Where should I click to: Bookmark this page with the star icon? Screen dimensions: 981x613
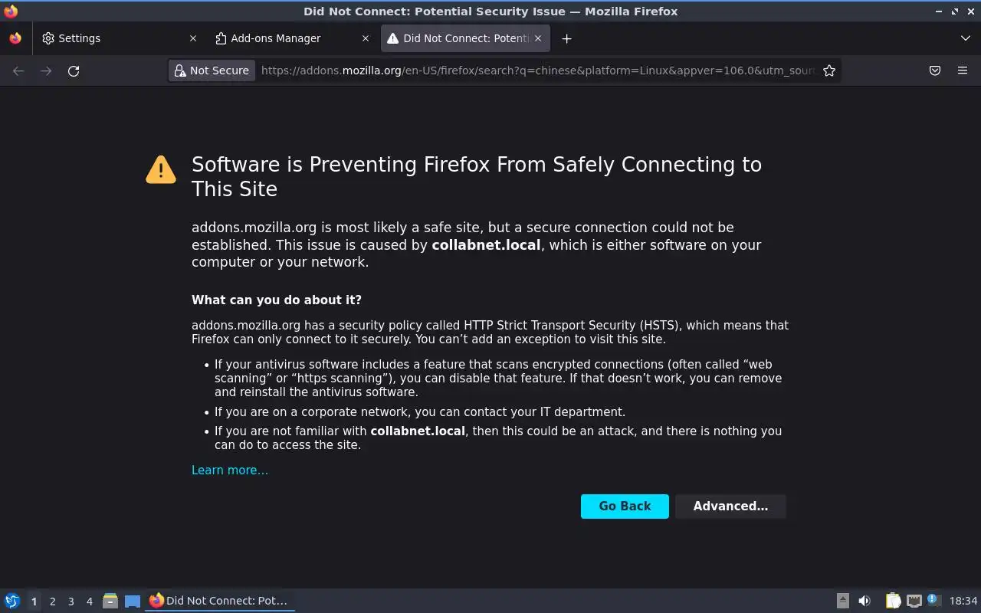pyautogui.click(x=828, y=70)
